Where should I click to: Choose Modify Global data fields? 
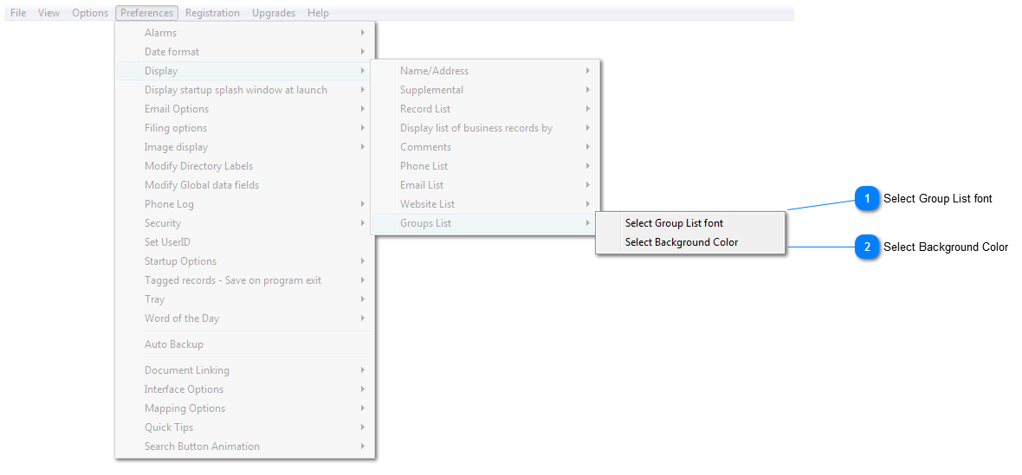[245, 185]
